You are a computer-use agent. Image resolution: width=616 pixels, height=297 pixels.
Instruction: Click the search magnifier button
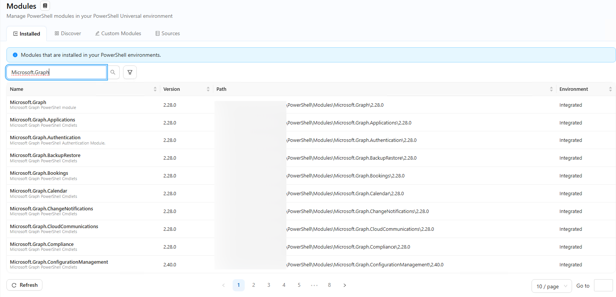point(113,72)
